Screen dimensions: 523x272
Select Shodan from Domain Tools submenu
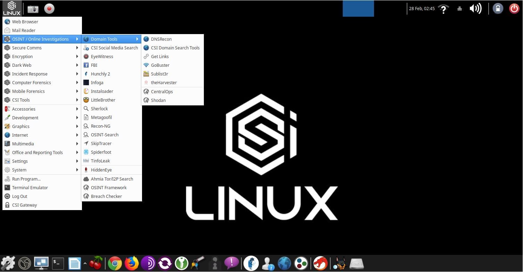pyautogui.click(x=158, y=100)
